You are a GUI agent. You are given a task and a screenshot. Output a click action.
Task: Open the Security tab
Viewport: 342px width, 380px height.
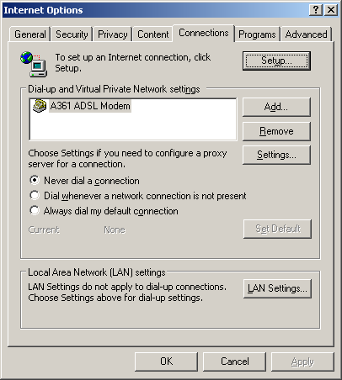pyautogui.click(x=72, y=34)
